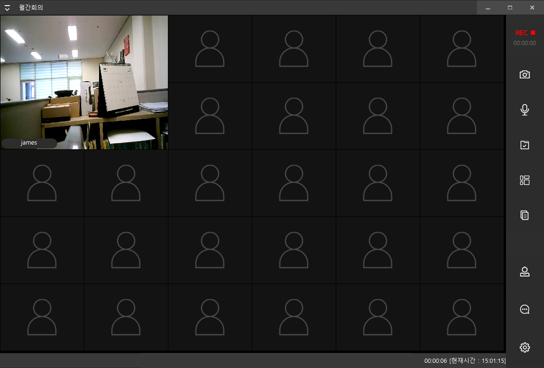Change the video layout grid icon
The height and width of the screenshot is (368, 544).
pyautogui.click(x=525, y=180)
